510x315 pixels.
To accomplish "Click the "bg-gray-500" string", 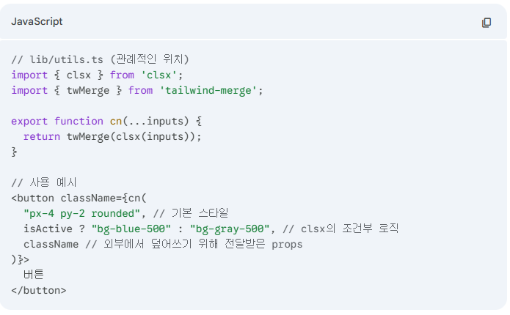I will (230, 229).
